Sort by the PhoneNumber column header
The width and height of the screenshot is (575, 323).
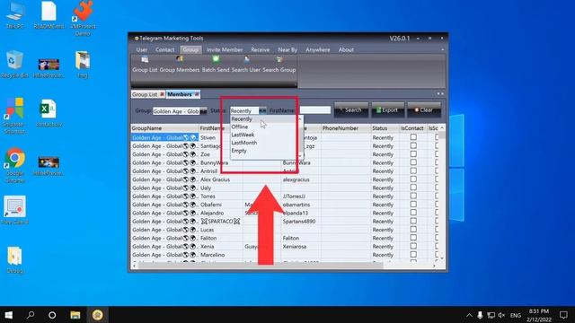click(x=345, y=128)
